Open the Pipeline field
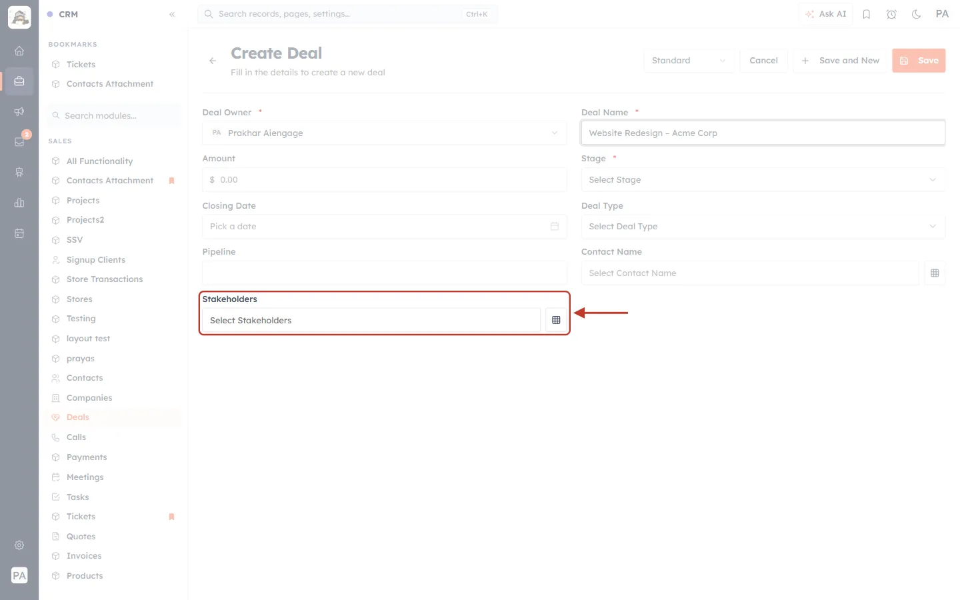The height and width of the screenshot is (600, 960). click(385, 273)
